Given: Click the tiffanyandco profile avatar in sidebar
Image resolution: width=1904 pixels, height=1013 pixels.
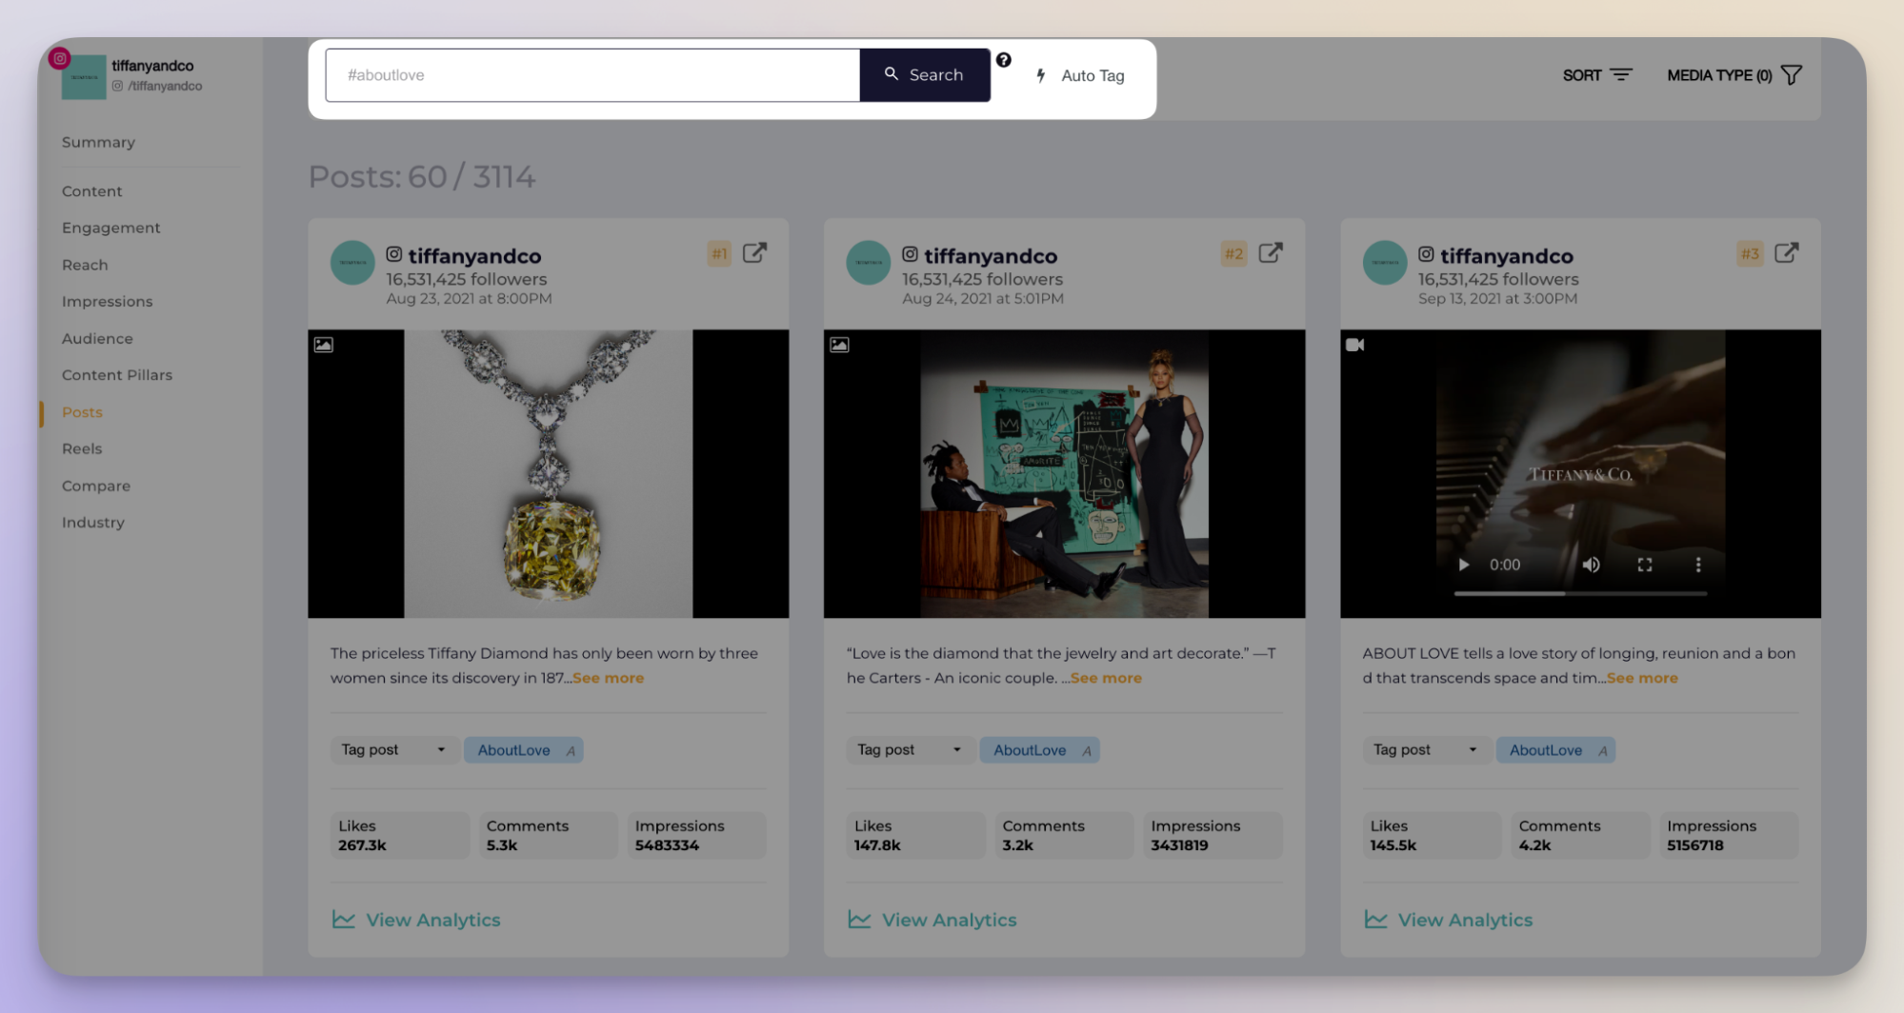Looking at the screenshot, I should 84,77.
